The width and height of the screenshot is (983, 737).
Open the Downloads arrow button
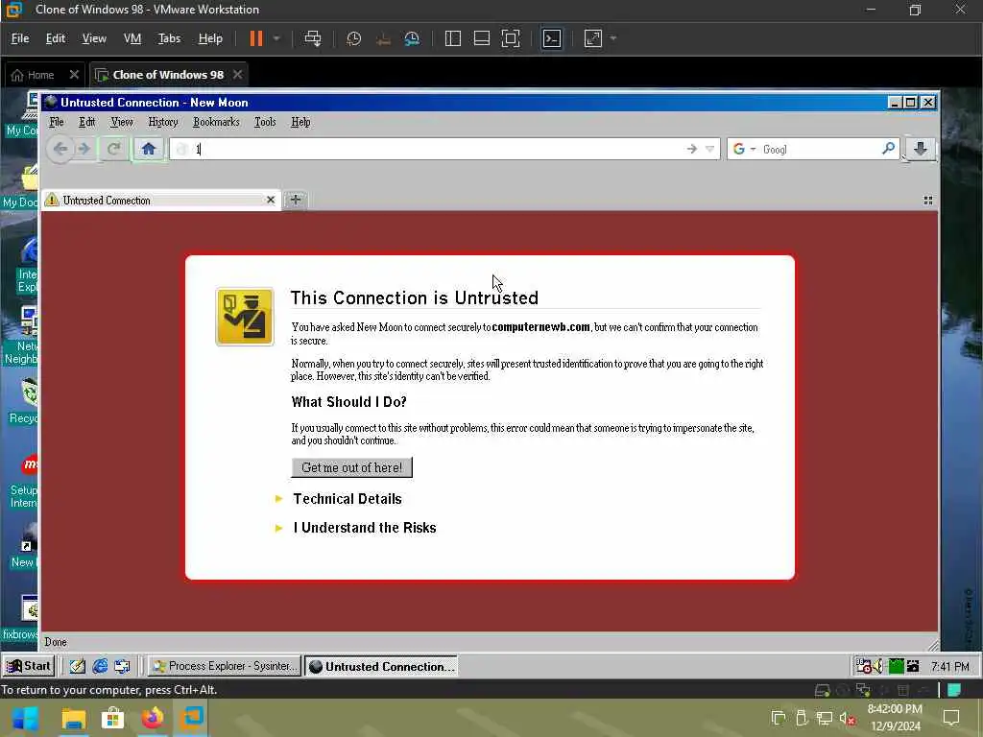tap(920, 149)
